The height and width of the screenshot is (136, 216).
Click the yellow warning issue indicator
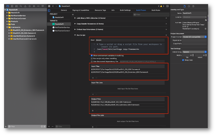(x=161, y=6)
